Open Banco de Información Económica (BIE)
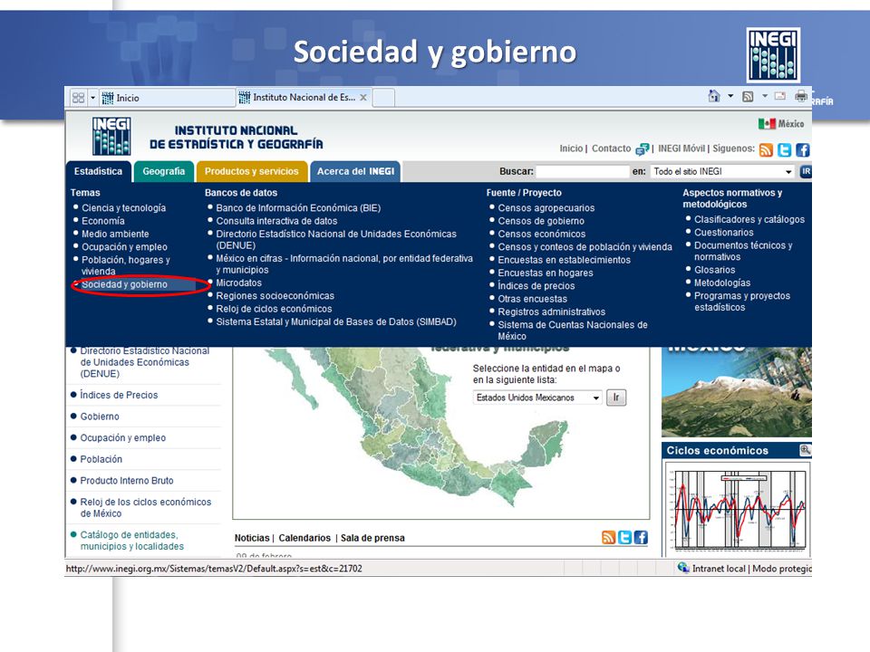The width and height of the screenshot is (870, 652). coord(298,208)
